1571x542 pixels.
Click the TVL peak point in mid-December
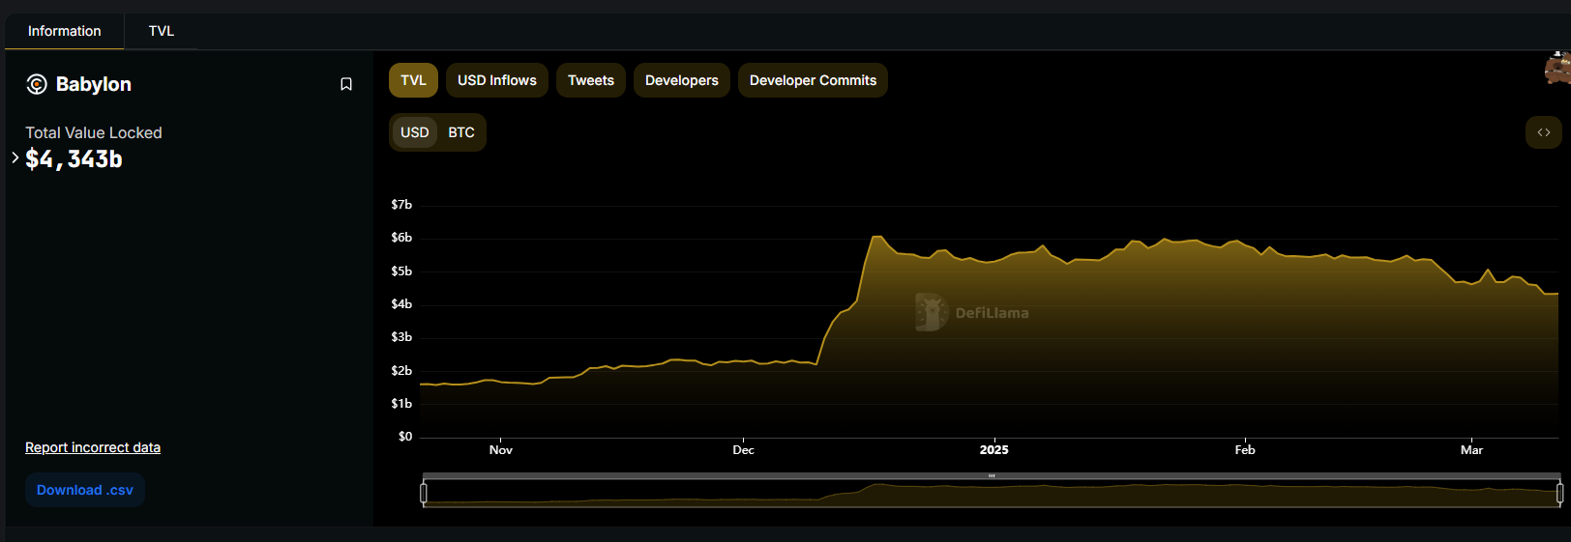[x=877, y=237]
